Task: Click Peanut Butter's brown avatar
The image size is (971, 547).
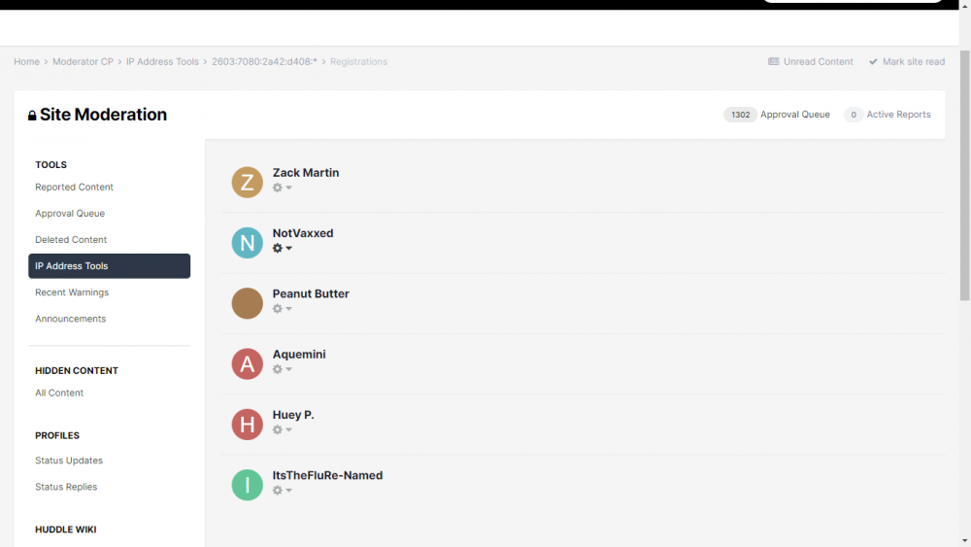Action: click(247, 303)
